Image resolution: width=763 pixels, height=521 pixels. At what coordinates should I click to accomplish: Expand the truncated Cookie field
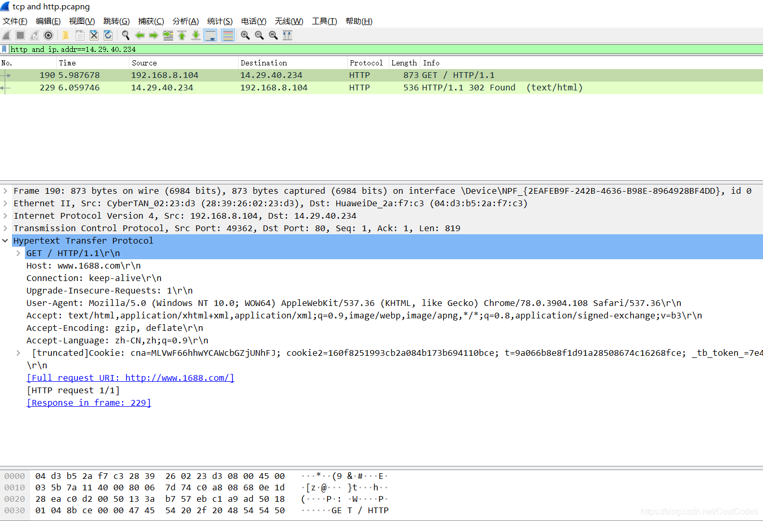18,353
